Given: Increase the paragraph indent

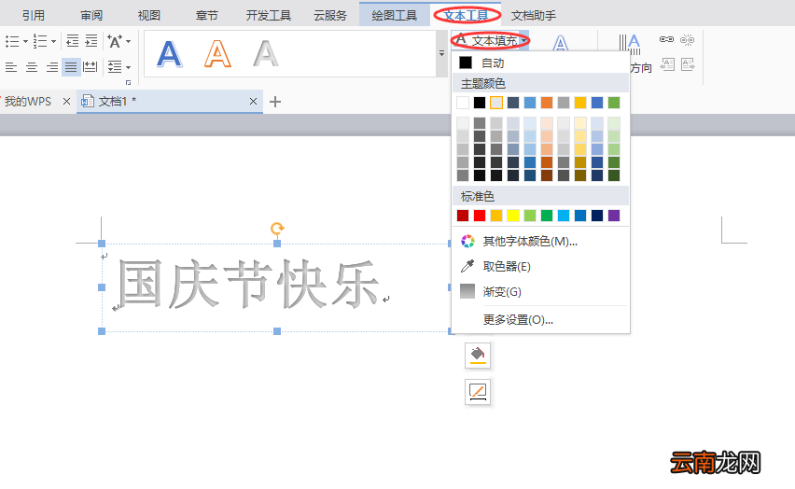Looking at the screenshot, I should pos(91,40).
